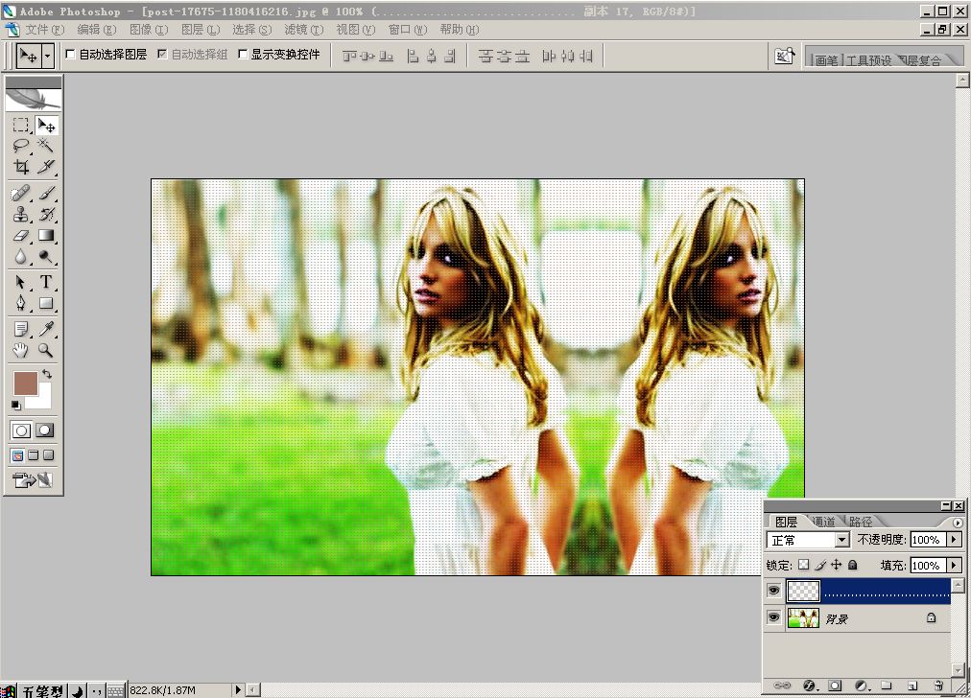Open the 不透明度 opacity slider arrow

954,541
